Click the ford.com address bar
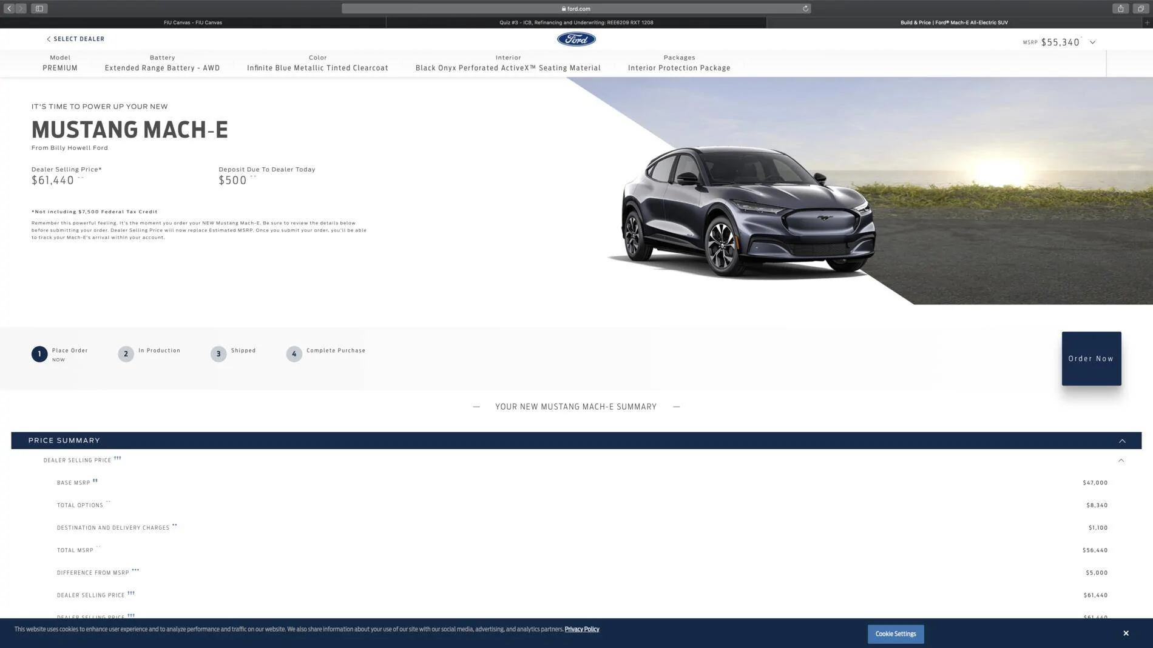 tap(576, 8)
